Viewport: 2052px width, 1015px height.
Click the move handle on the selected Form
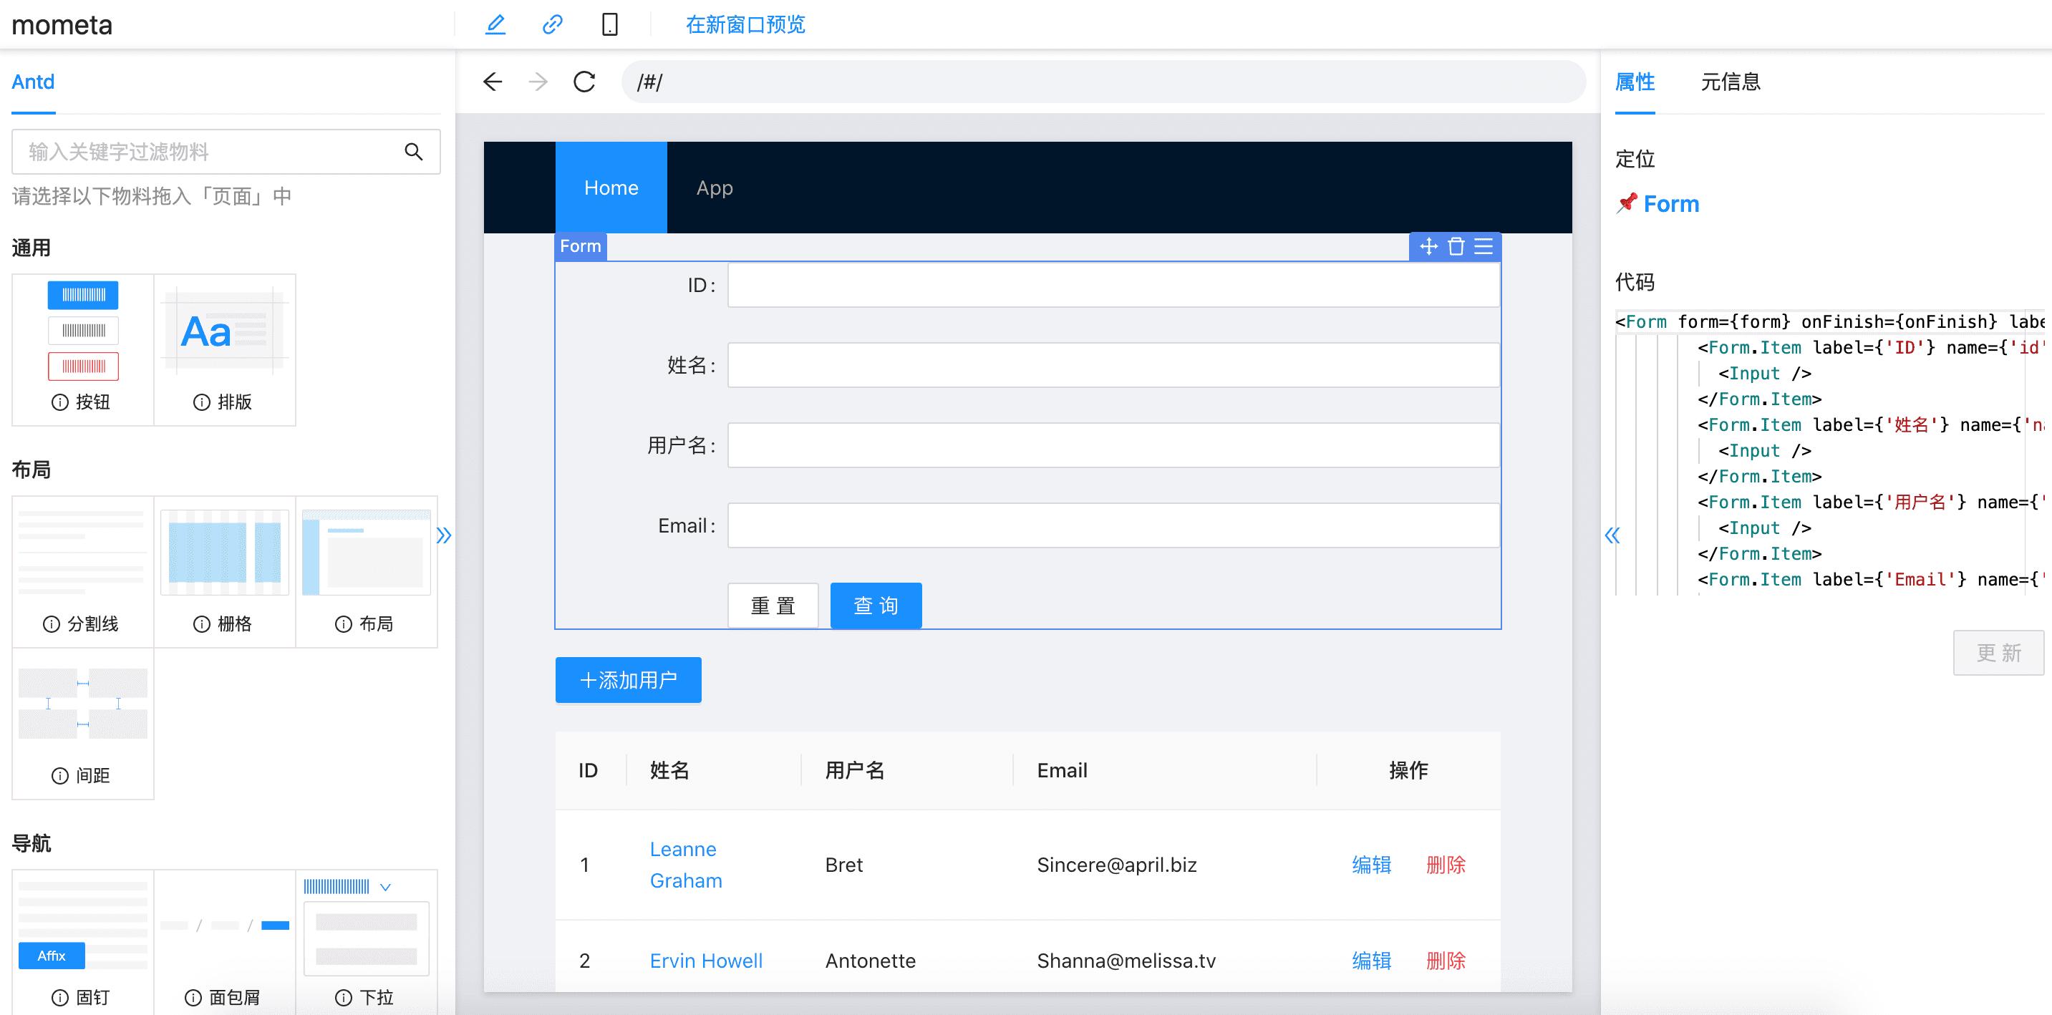click(1429, 247)
